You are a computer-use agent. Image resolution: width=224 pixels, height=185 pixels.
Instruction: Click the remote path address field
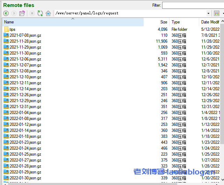(x=129, y=13)
